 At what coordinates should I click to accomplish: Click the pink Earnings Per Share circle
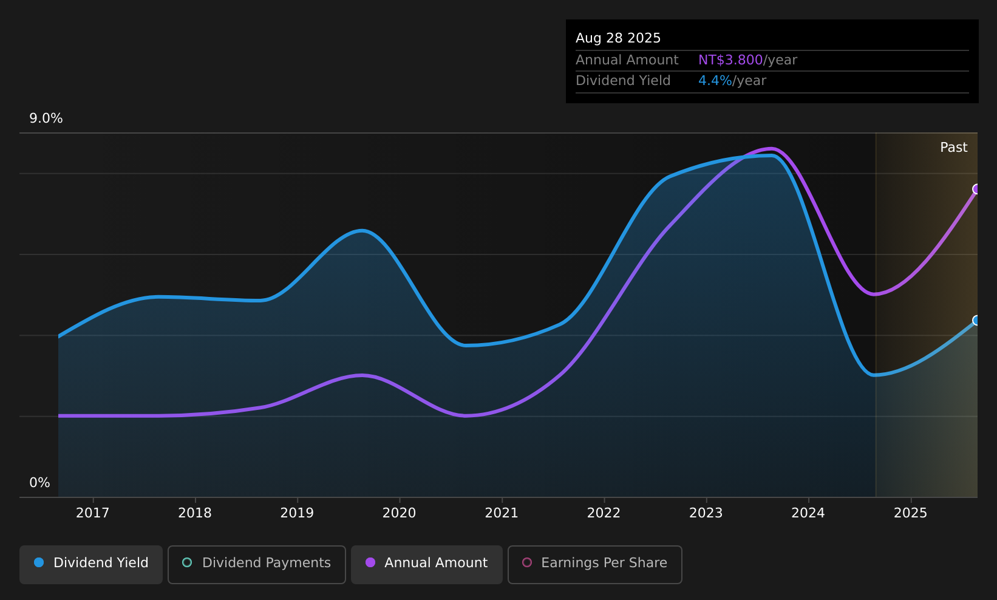[527, 562]
